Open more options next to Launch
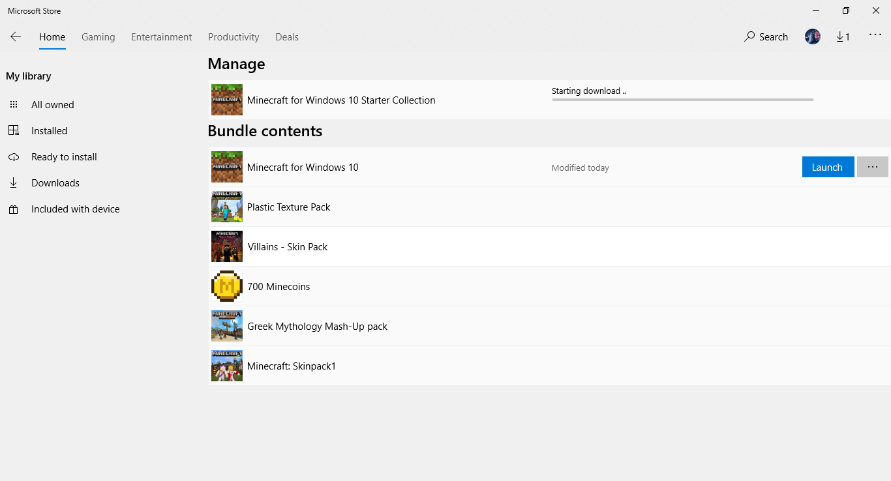Viewport: 891px width, 481px height. coord(873,167)
